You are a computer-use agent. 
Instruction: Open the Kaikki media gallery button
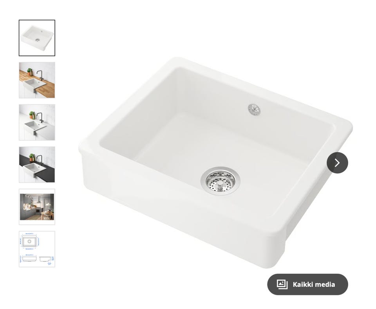tap(307, 284)
